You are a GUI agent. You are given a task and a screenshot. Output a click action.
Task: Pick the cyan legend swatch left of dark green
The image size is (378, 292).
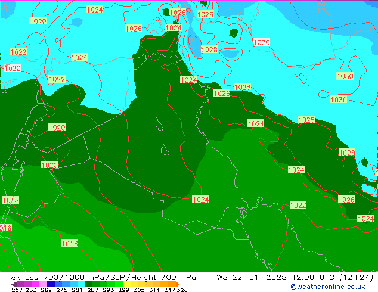81,284
